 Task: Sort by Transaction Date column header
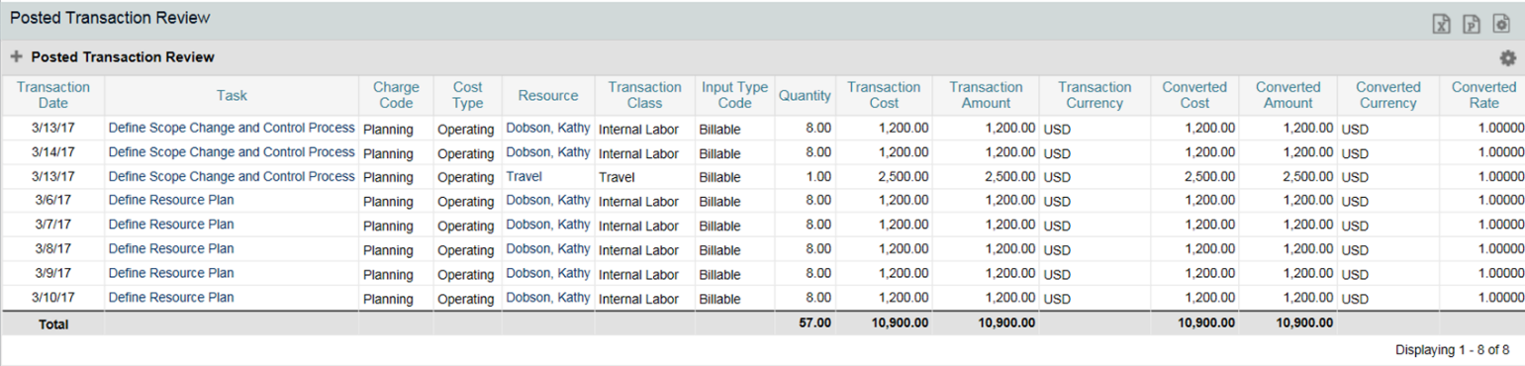tap(52, 95)
